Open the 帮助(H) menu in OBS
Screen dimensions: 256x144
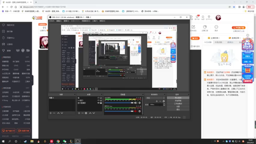[102, 21]
